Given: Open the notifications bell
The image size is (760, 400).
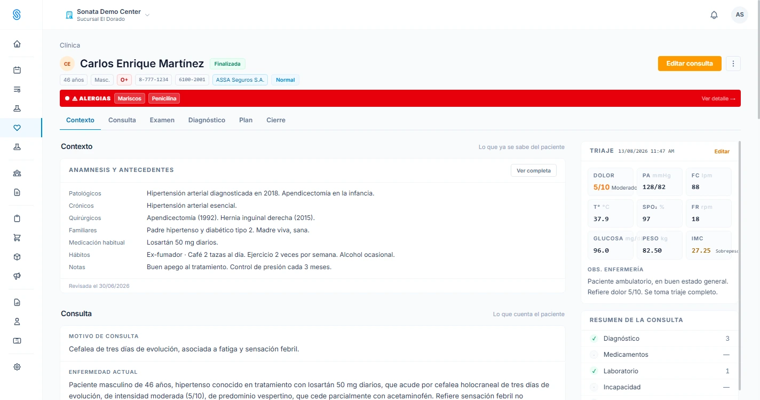Looking at the screenshot, I should [714, 15].
